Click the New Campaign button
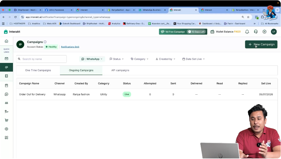This screenshot has height=159, width=281. pyautogui.click(x=261, y=44)
